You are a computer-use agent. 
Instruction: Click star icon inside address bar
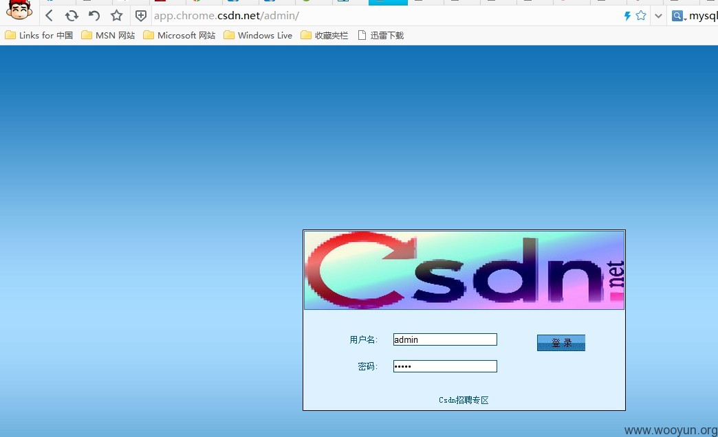(x=641, y=16)
